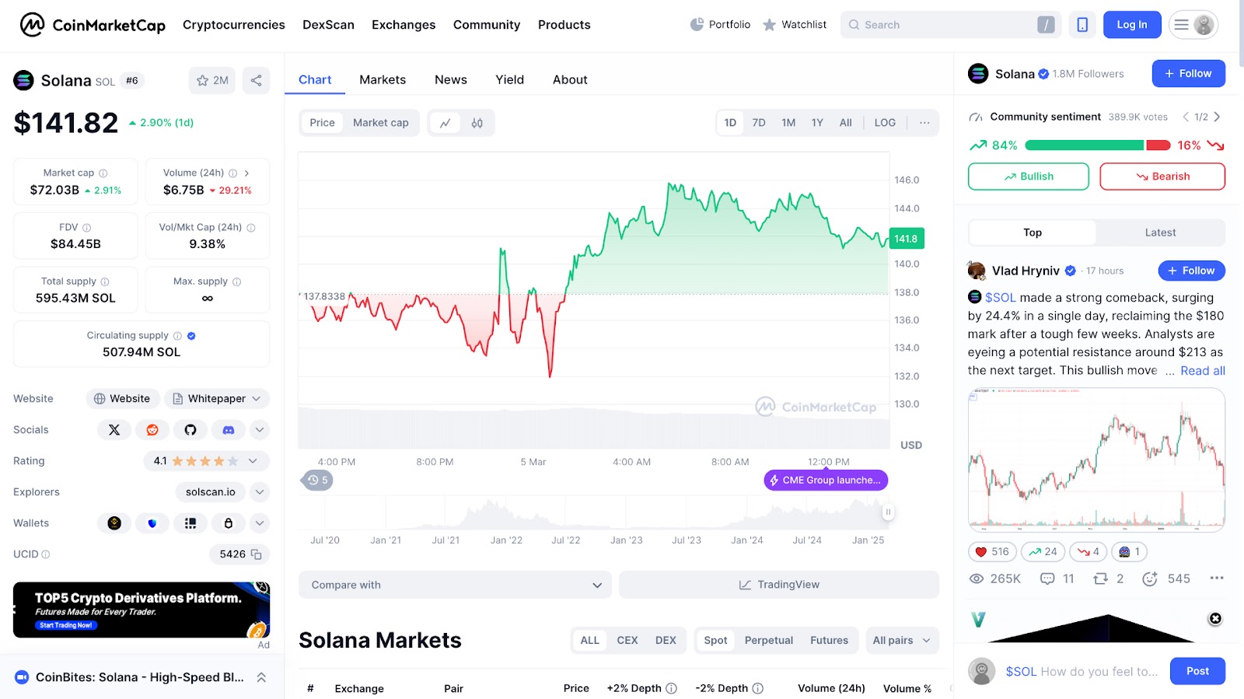Screen dimensions: 1244x699
Task: Open the DexScan menu
Action: tap(328, 25)
